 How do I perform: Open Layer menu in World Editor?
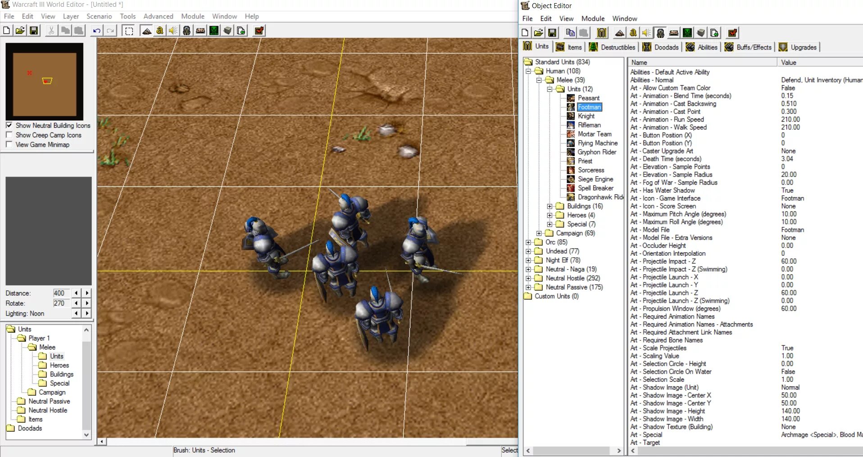click(71, 16)
